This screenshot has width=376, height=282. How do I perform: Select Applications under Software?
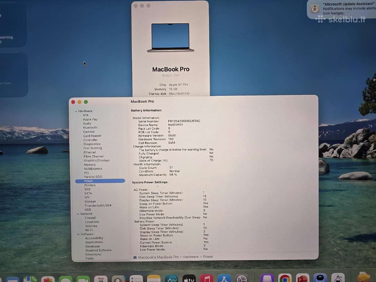click(94, 242)
